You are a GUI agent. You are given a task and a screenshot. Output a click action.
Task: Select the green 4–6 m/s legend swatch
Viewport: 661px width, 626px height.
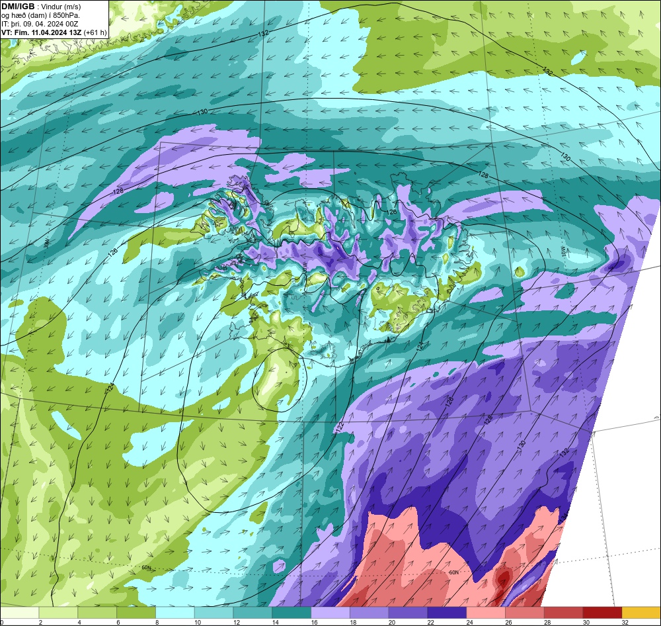coord(97,612)
